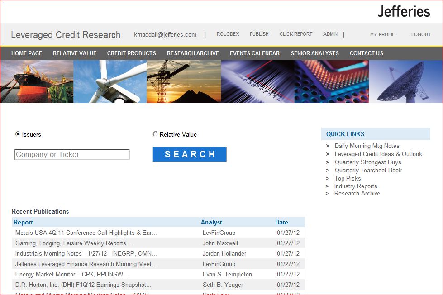This screenshot has height=295, width=443.
Task: Click the kmaddali@jefferies.com user email
Action: click(x=165, y=34)
